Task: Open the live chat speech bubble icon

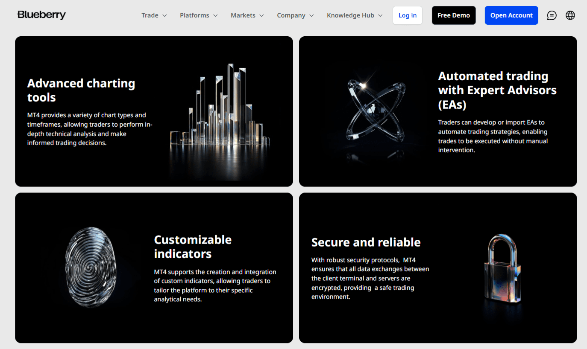Action: [x=552, y=15]
